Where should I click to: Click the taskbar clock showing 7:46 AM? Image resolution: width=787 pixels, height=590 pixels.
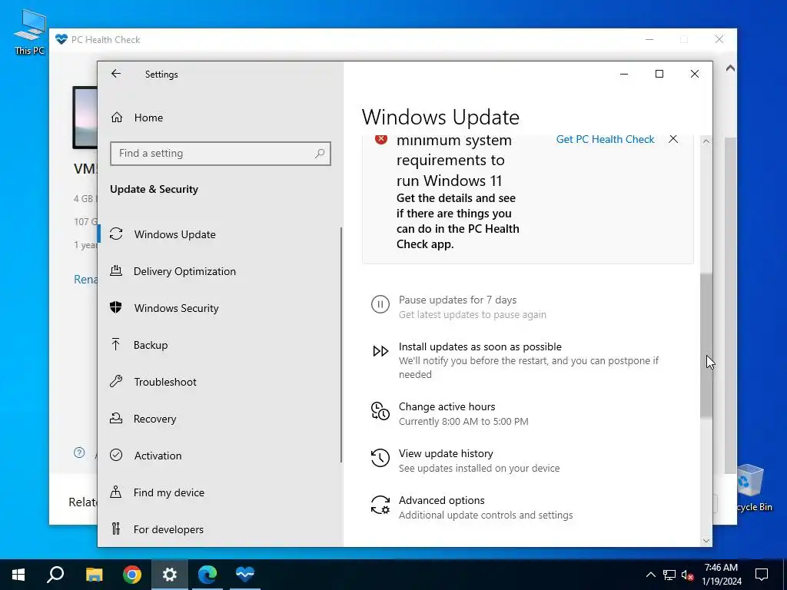(721, 575)
